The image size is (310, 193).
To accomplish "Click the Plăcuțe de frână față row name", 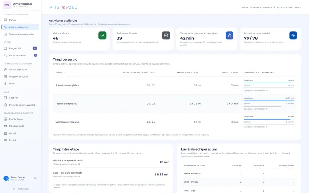I will pyautogui.click(x=66, y=104).
